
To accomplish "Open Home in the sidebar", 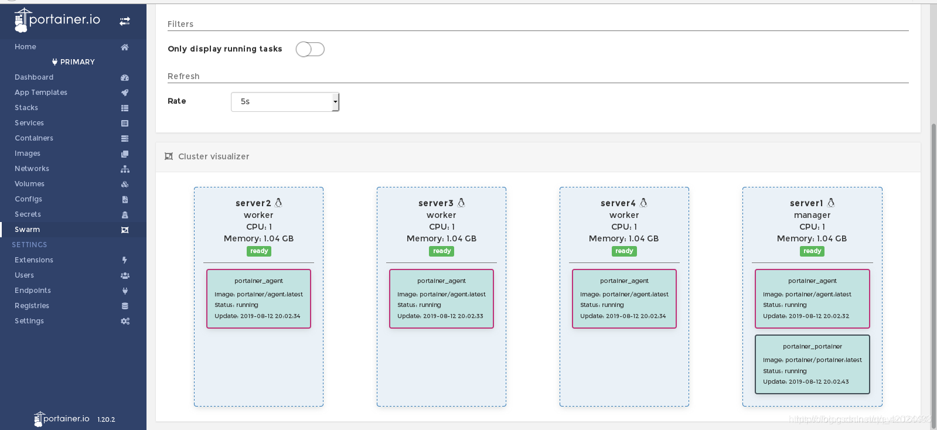I will [x=25, y=47].
